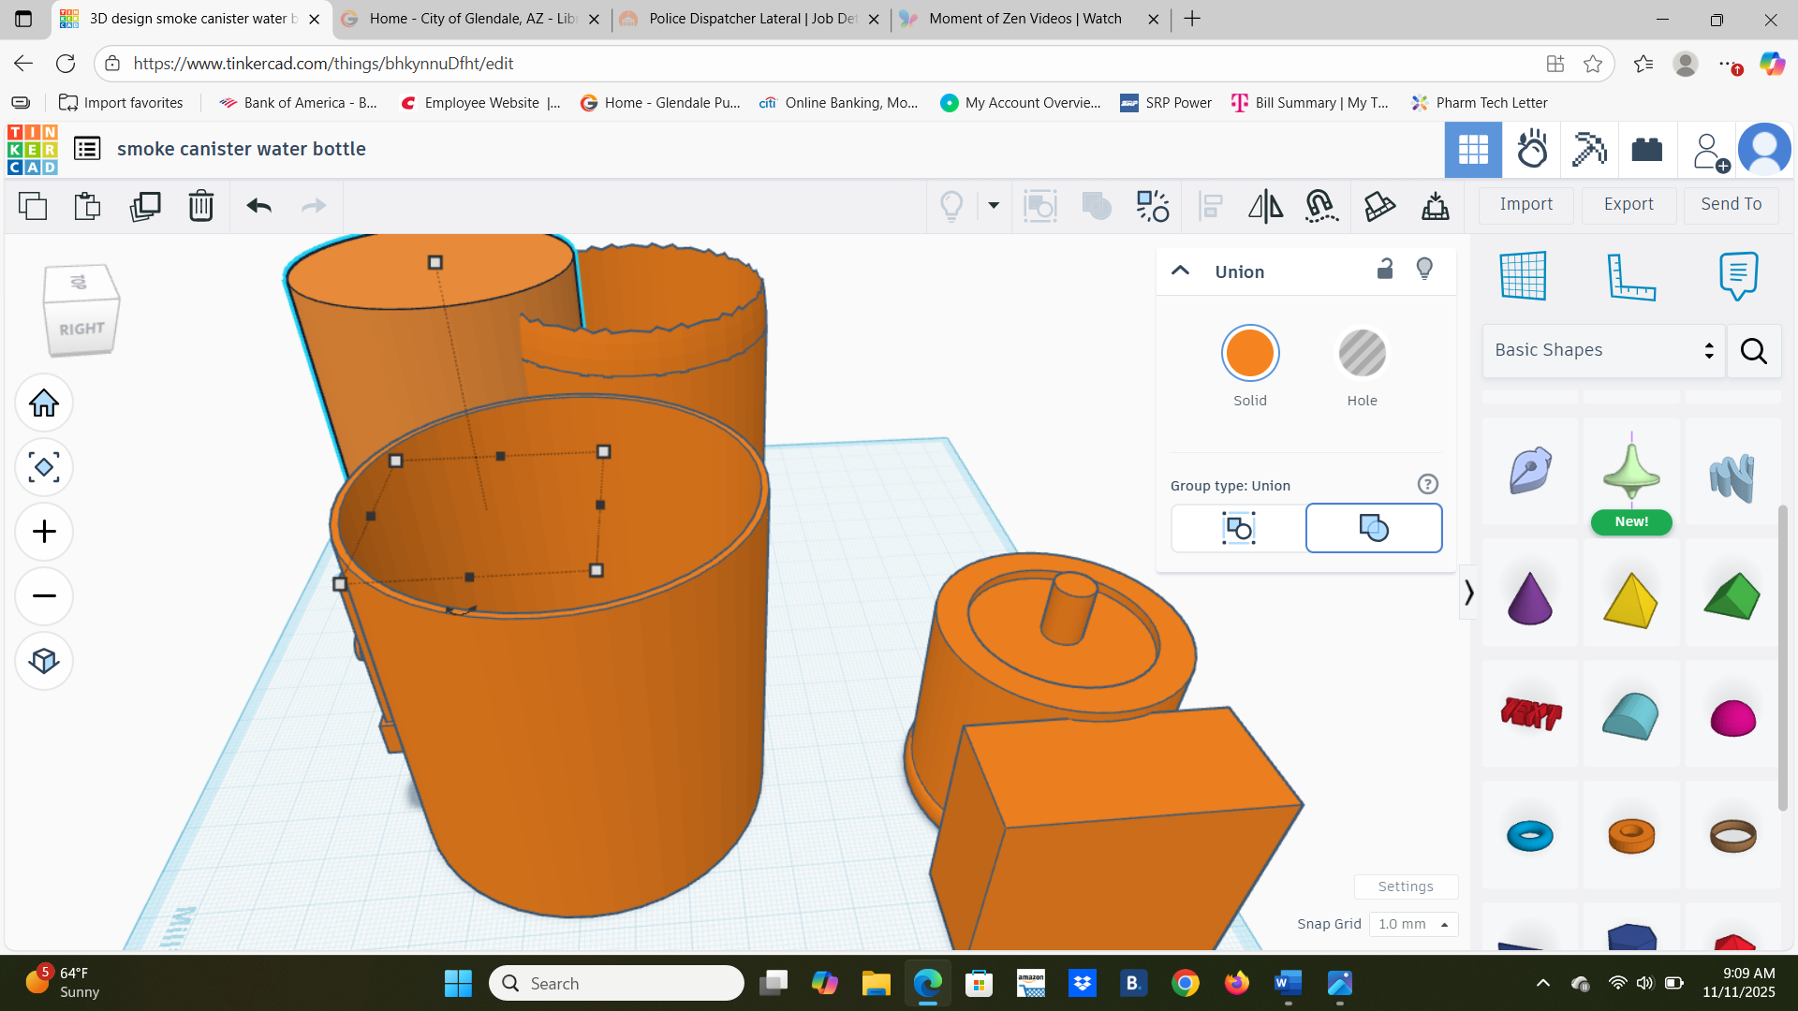Viewport: 1798px width, 1011px height.
Task: Select the 3D design grid view
Action: pos(1473,150)
